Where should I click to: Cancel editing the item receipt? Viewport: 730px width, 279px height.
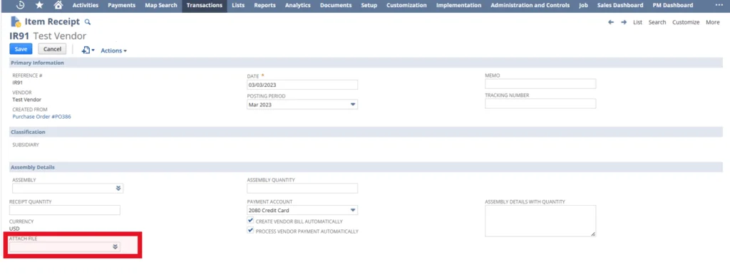click(52, 49)
